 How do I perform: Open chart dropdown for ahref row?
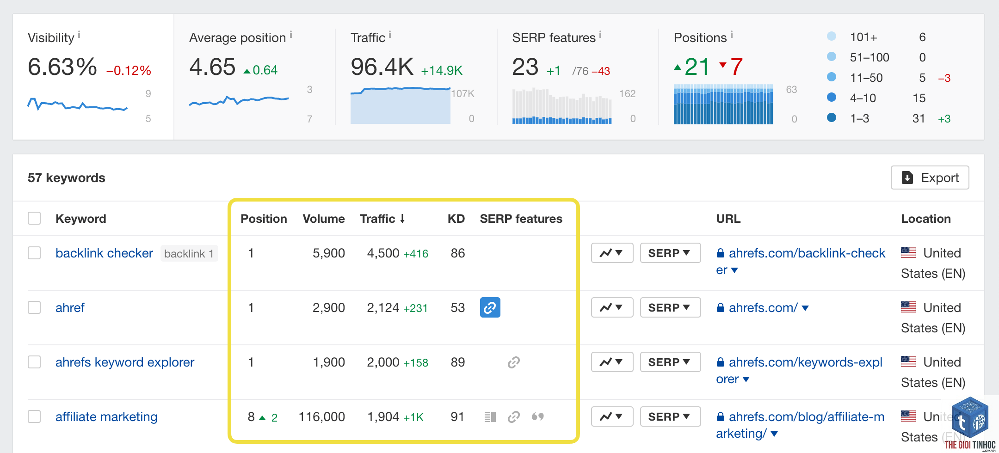tap(612, 307)
